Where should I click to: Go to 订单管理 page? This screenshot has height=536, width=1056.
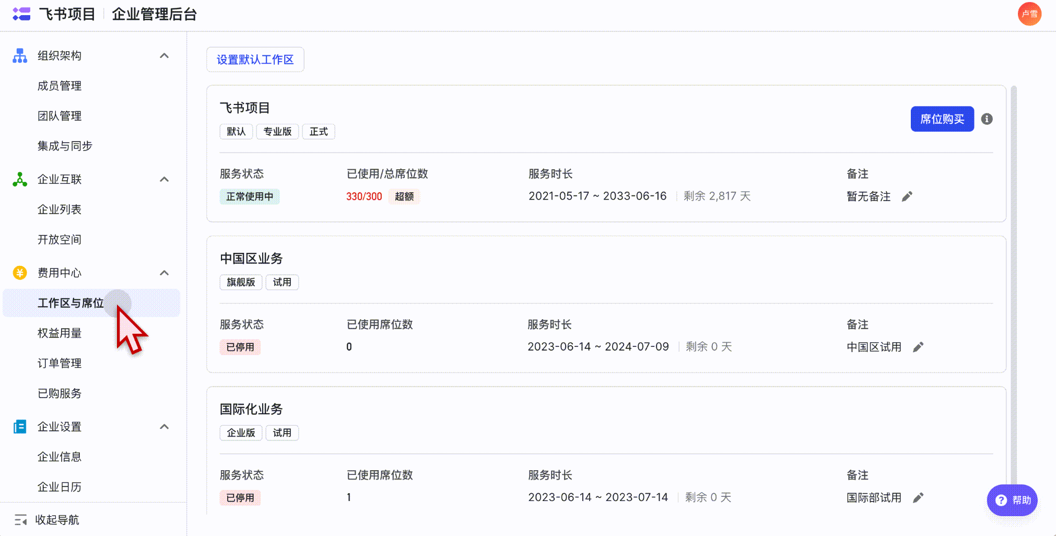pos(60,363)
